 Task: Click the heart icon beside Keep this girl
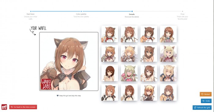point(57,96)
